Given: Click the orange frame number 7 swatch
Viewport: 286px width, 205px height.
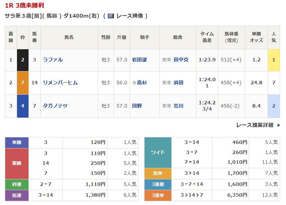Looking at the screenshot, I should tap(23, 83).
